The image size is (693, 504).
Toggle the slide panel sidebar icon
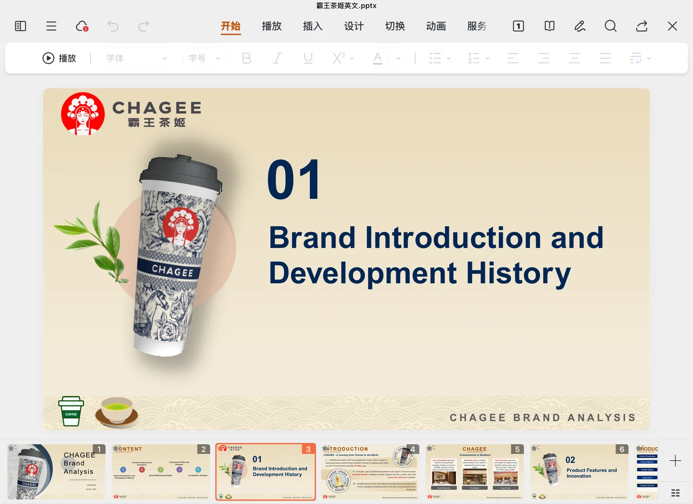point(21,26)
